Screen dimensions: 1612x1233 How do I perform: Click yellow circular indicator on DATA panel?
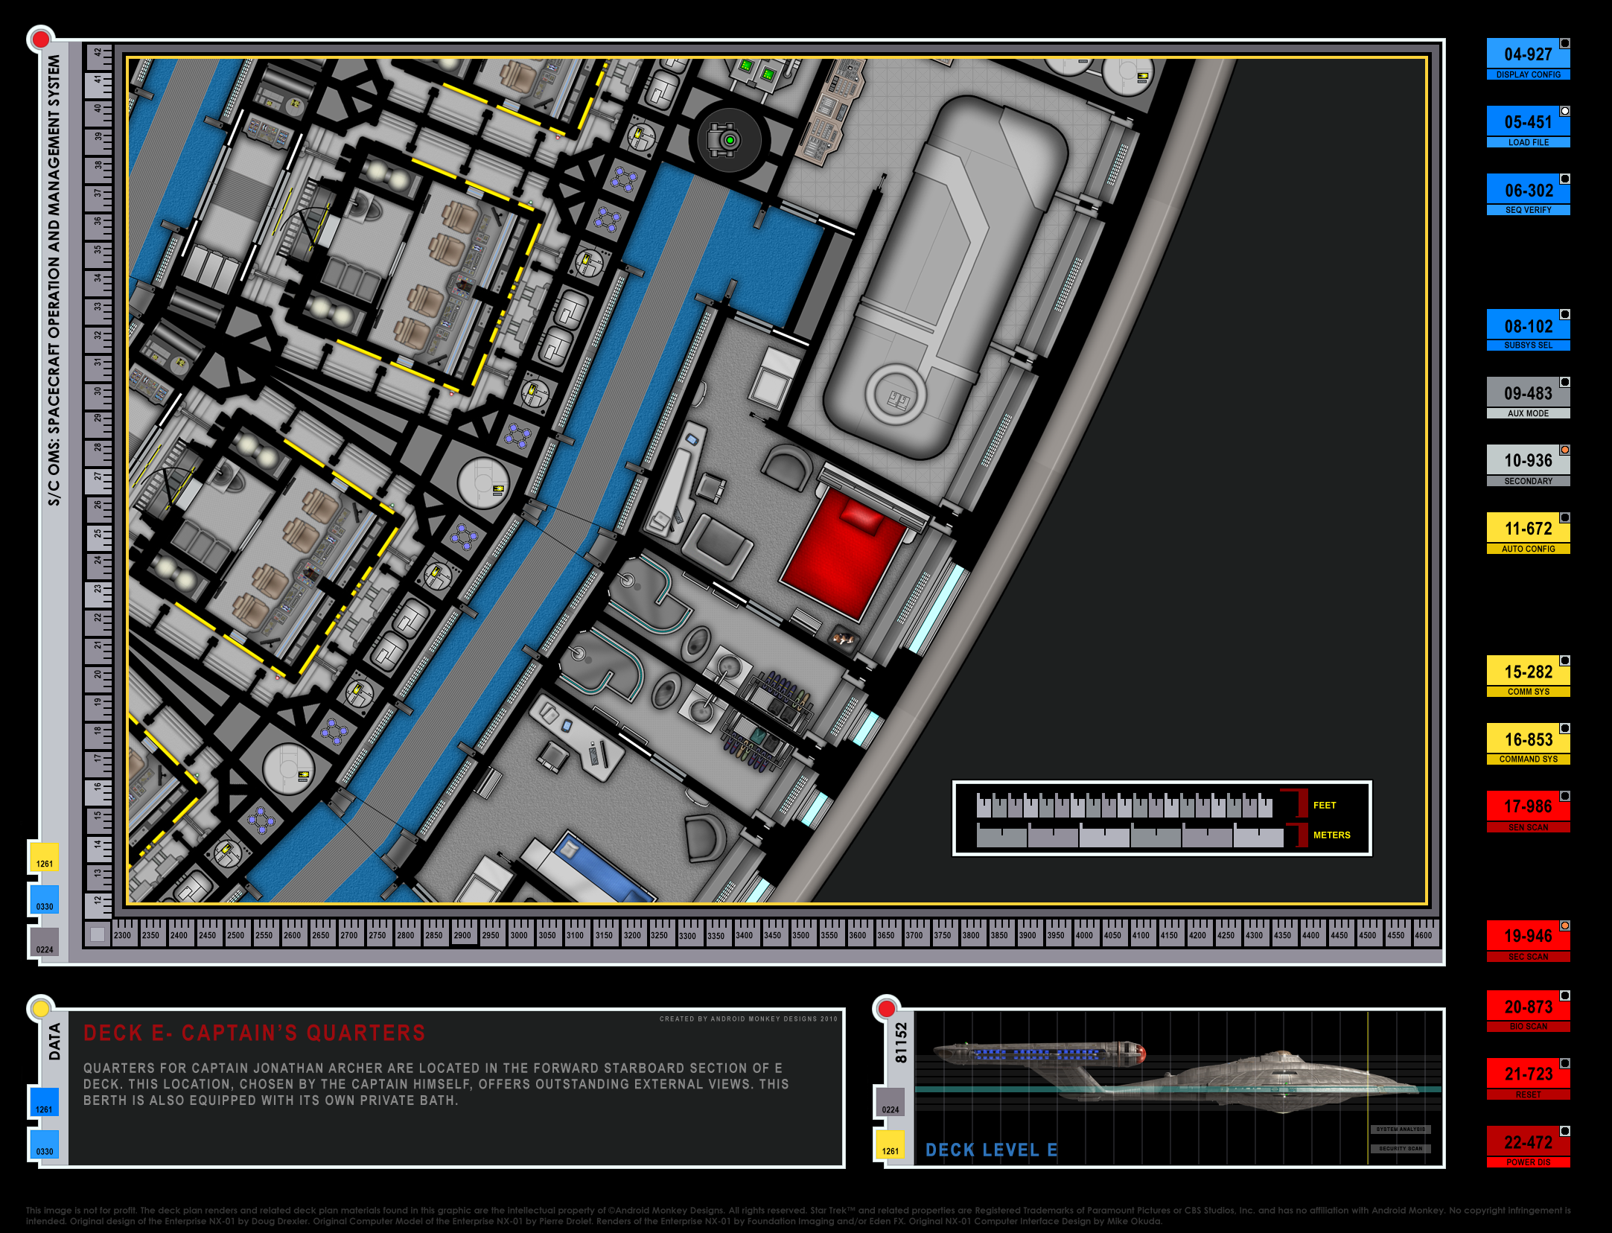[40, 1009]
